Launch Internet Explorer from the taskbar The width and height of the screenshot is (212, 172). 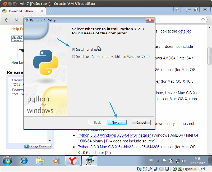24,161
